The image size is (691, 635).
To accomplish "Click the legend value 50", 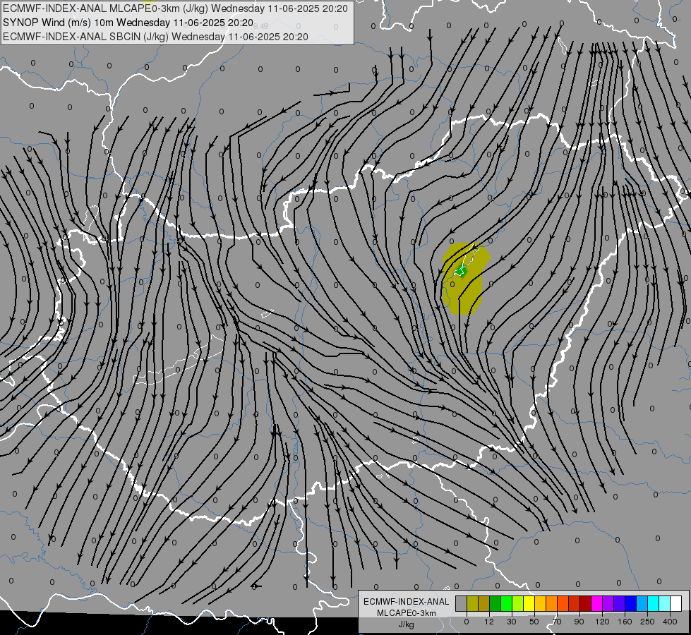I will (534, 622).
